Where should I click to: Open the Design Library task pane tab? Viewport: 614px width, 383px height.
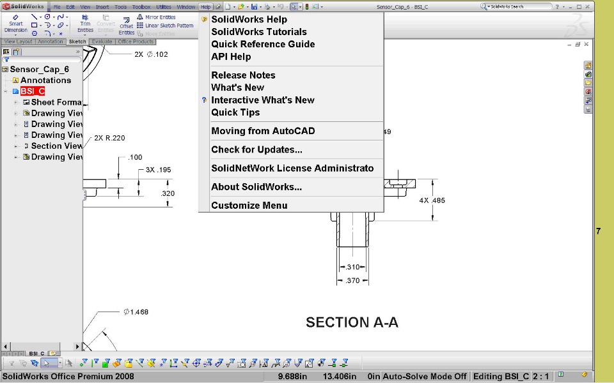(x=588, y=74)
